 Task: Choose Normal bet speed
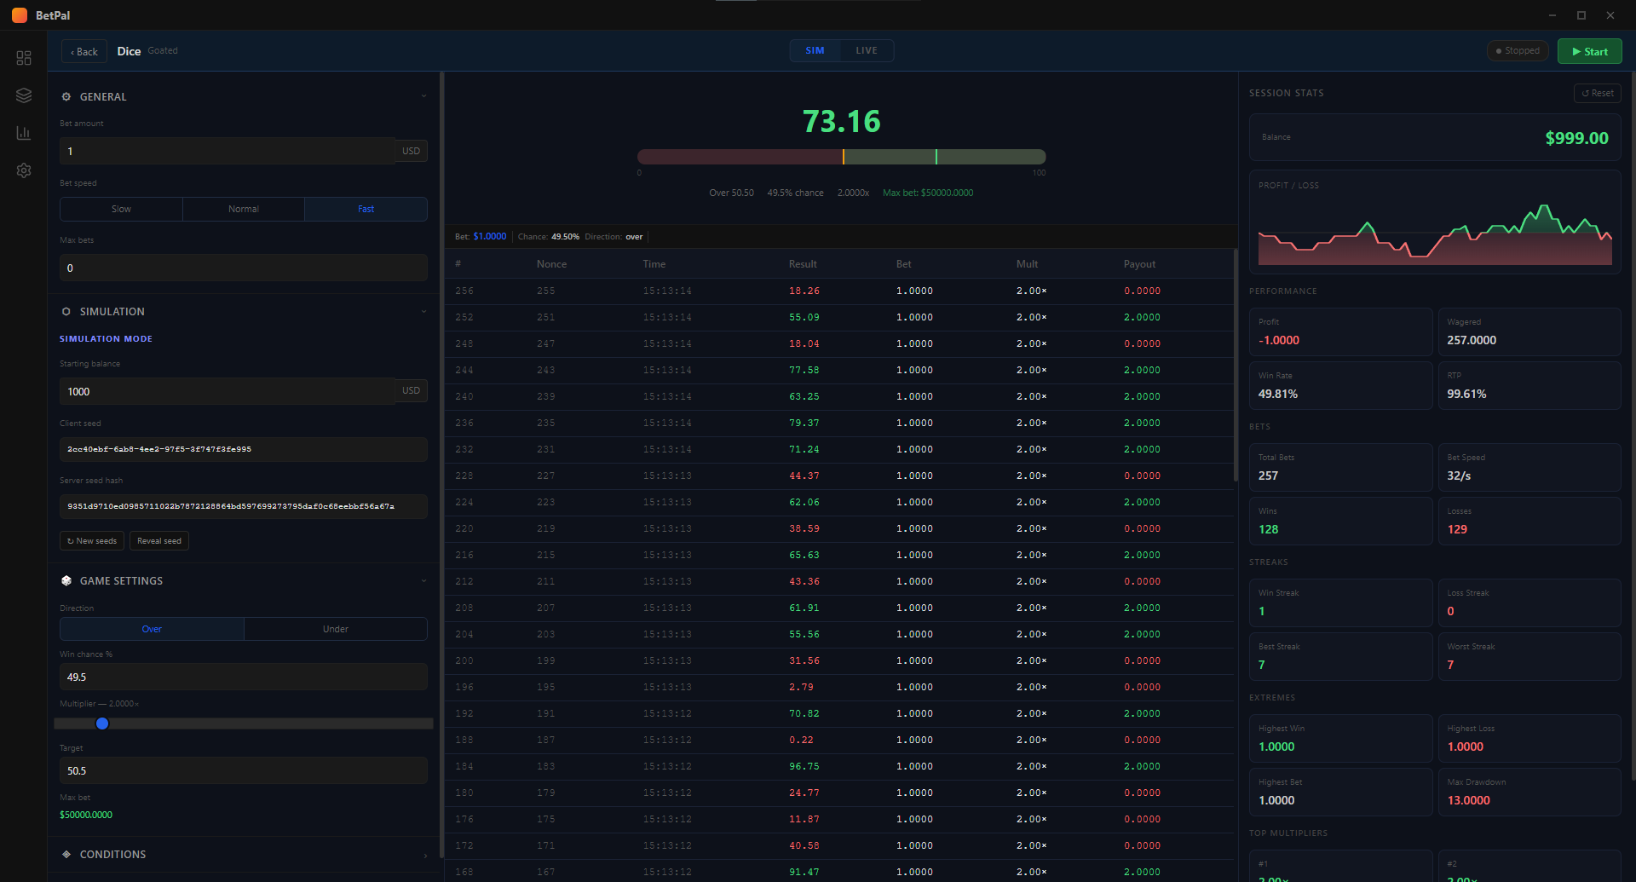[244, 210]
